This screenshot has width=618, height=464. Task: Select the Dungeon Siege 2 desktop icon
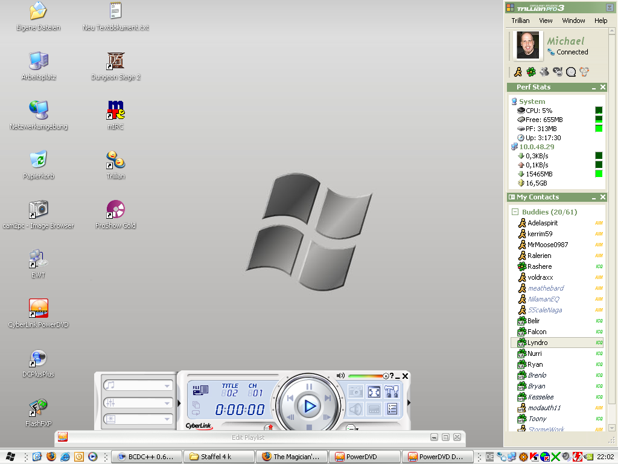pyautogui.click(x=115, y=66)
